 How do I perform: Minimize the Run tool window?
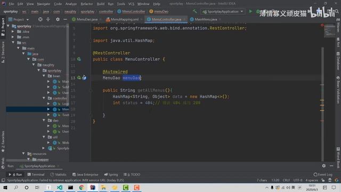(331, 166)
